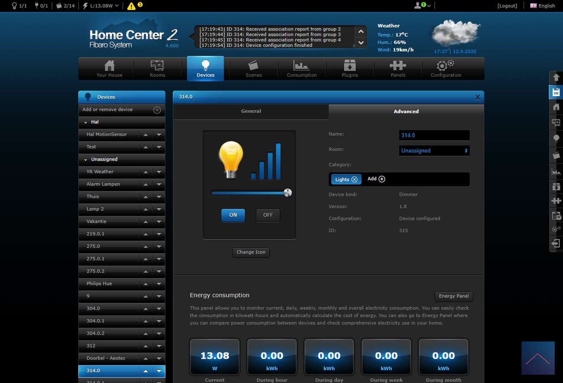Image resolution: width=563 pixels, height=383 pixels.
Task: Open the Room dropdown showing Unassigned
Action: [x=434, y=151]
